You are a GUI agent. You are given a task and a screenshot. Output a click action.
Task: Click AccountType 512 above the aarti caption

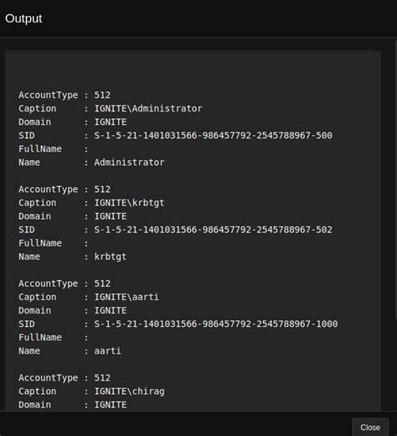(x=102, y=283)
